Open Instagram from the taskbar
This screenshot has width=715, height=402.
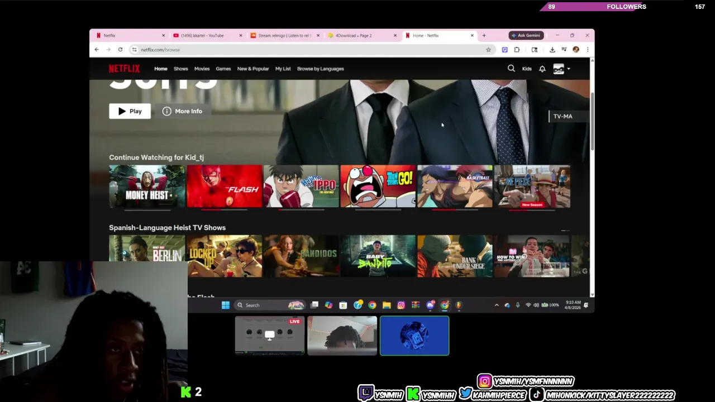point(401,305)
